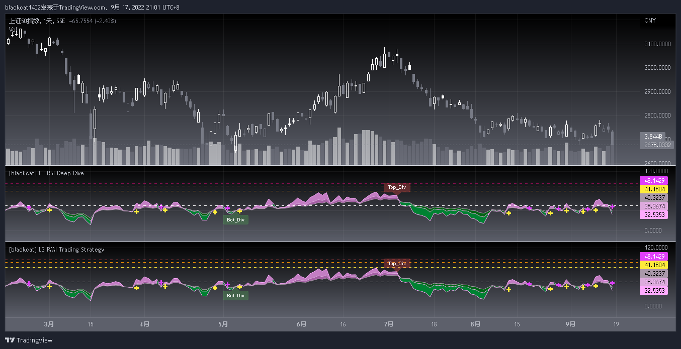Click magenta 48.1429 label in RMI pane
Viewport: 681px width, 349px height.
click(654, 256)
